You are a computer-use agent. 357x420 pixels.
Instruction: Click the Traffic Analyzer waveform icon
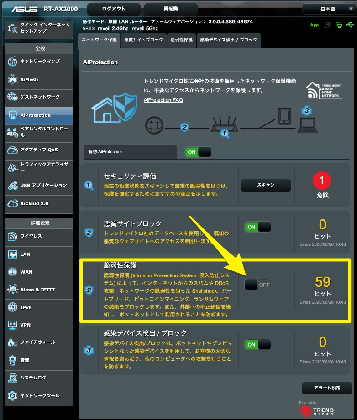(12, 168)
